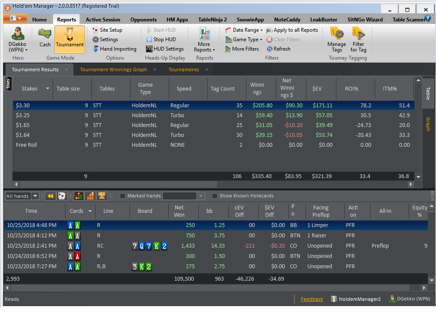Click the trophy icon in hands toolbar
This screenshot has width=436, height=318.
point(102,196)
